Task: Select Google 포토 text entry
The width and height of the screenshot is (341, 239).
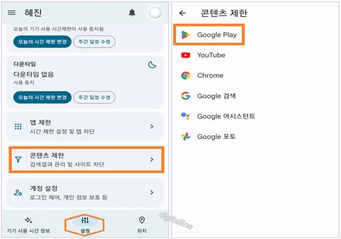Action: (x=216, y=136)
